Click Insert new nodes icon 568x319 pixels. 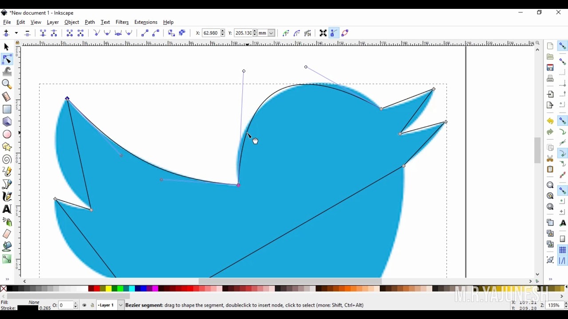(6, 33)
